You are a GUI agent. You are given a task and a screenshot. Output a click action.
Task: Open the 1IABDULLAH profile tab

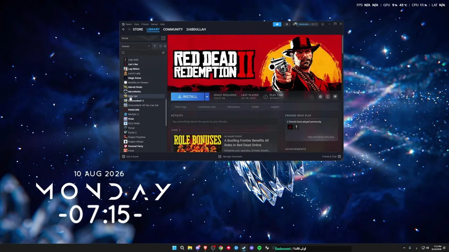point(196,29)
